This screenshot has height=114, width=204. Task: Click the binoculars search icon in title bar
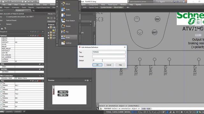tap(155, 2)
